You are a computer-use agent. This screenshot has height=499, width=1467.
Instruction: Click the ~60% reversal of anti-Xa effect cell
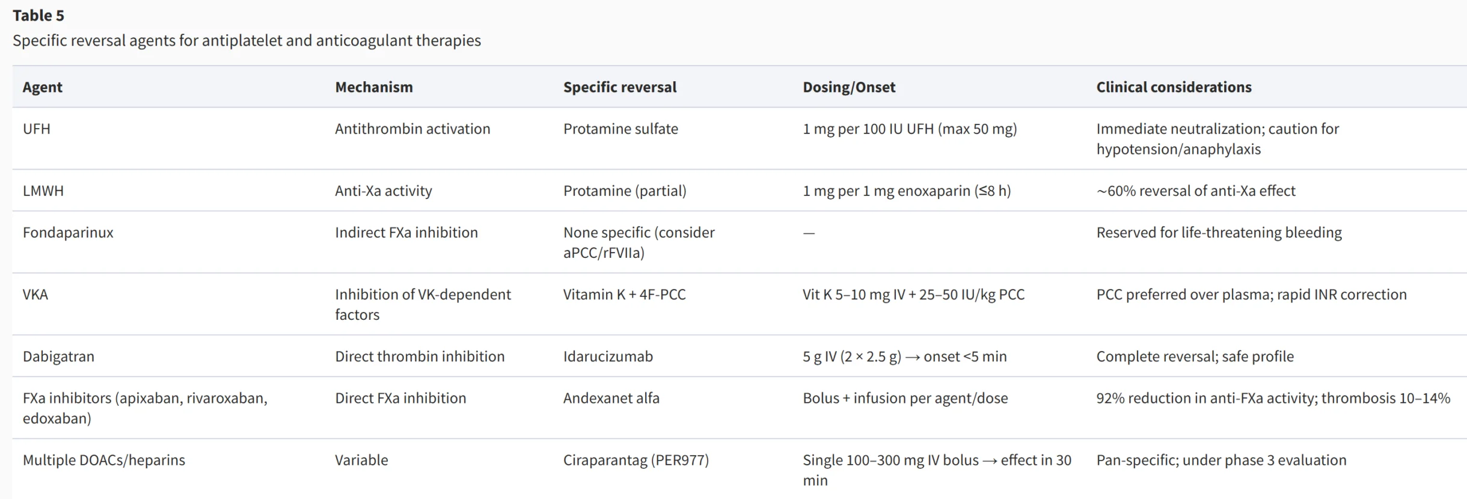coord(1196,191)
